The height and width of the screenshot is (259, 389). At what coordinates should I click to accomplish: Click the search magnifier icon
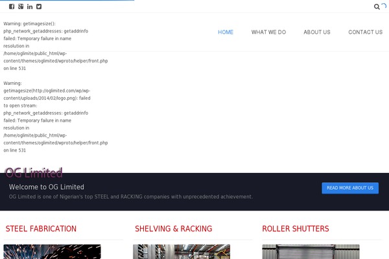(x=377, y=7)
